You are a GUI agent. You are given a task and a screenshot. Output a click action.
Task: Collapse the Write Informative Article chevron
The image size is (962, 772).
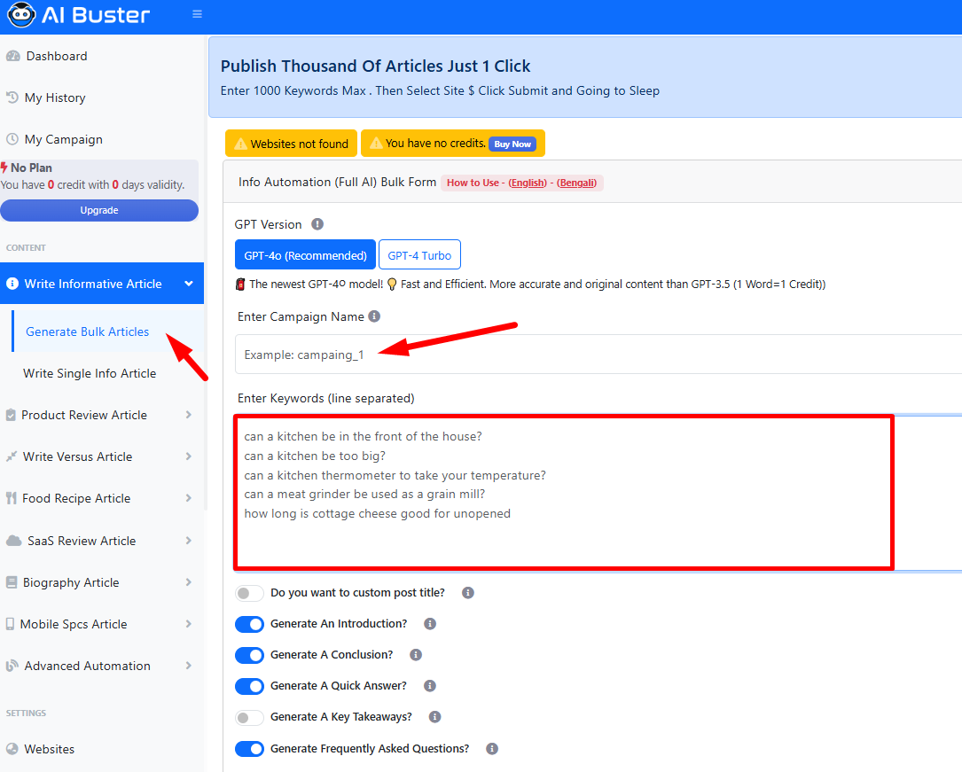(189, 284)
